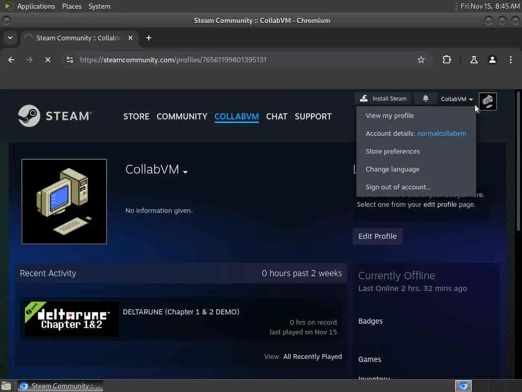Click the Chromium workspace switcher icon
Viewport: 522px width, 392px height.
click(x=463, y=386)
